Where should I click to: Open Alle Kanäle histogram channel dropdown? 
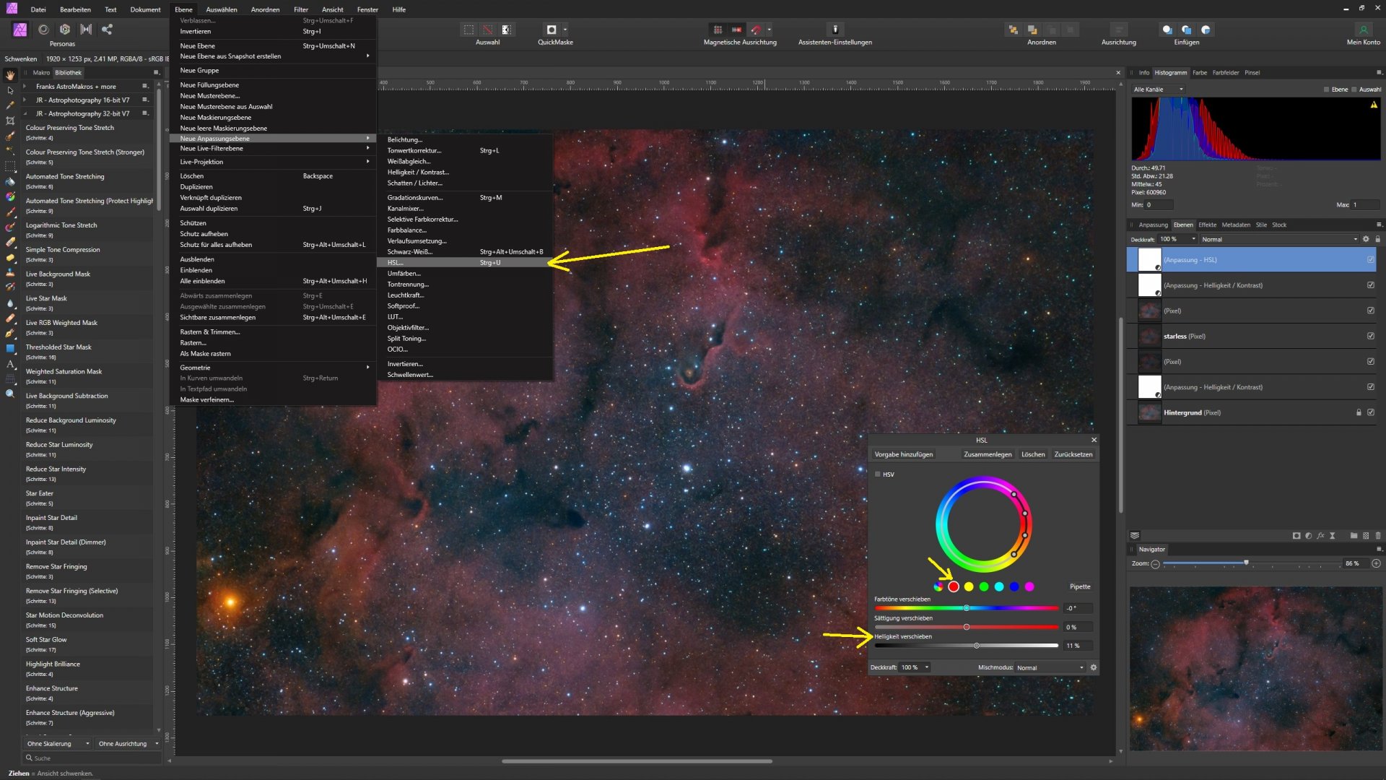point(1159,90)
